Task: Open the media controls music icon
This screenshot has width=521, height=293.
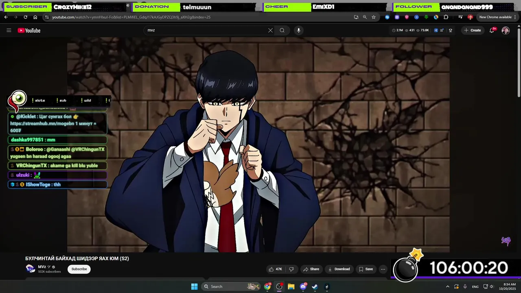Action: tap(460, 17)
